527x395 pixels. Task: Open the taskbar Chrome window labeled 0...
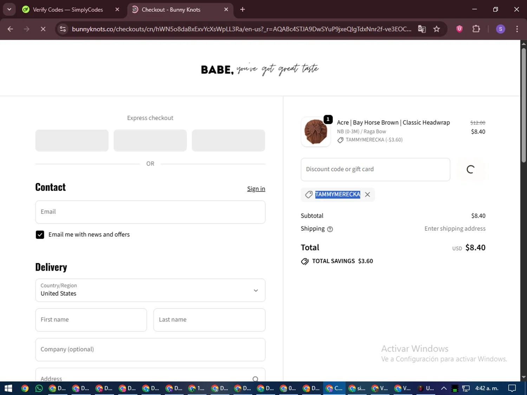[x=288, y=388]
